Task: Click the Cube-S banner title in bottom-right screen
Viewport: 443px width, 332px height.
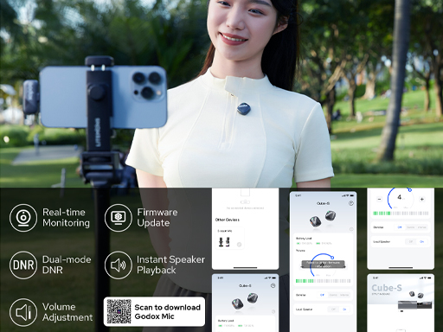Action: [387, 288]
